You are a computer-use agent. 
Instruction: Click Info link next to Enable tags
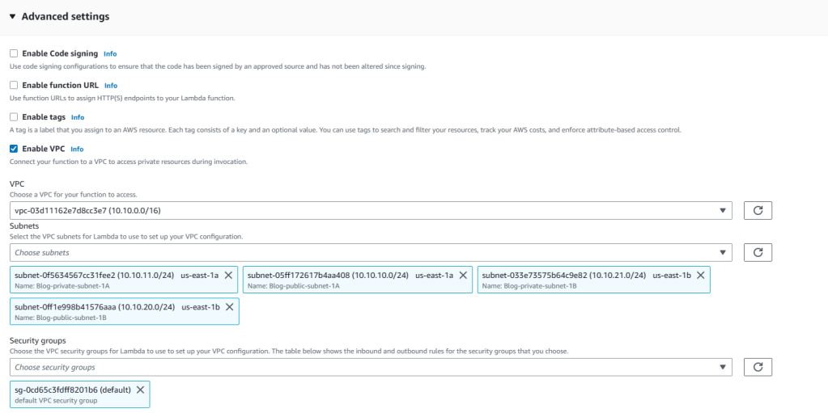[x=78, y=117]
